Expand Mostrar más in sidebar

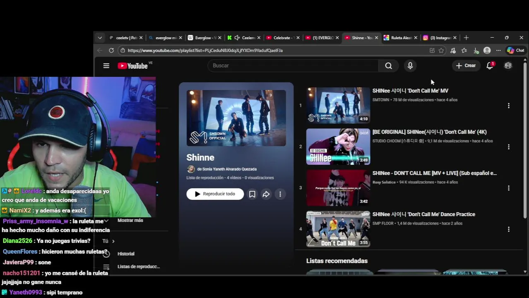(x=130, y=220)
